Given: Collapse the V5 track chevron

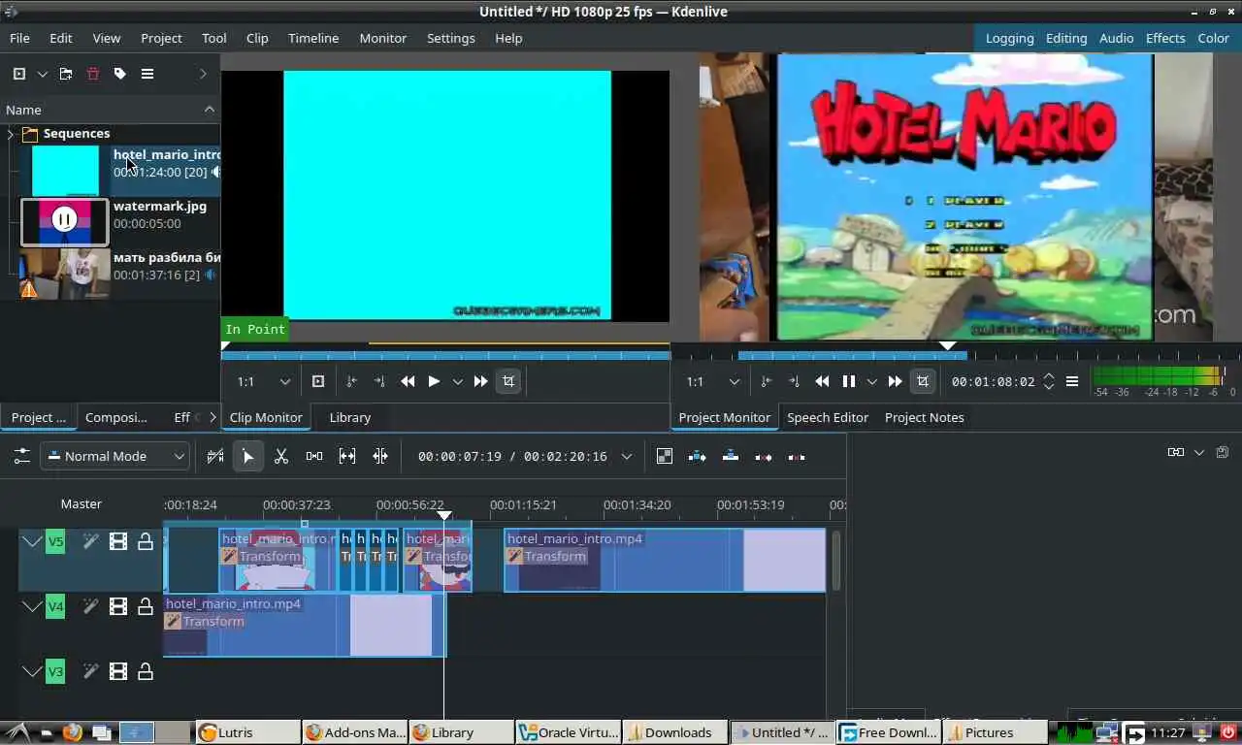Looking at the screenshot, I should tap(32, 541).
